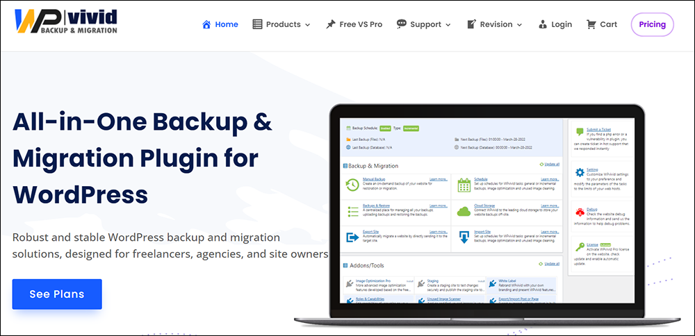Click the Revision edit-note icon
This screenshot has width=695, height=336.
coord(471,24)
